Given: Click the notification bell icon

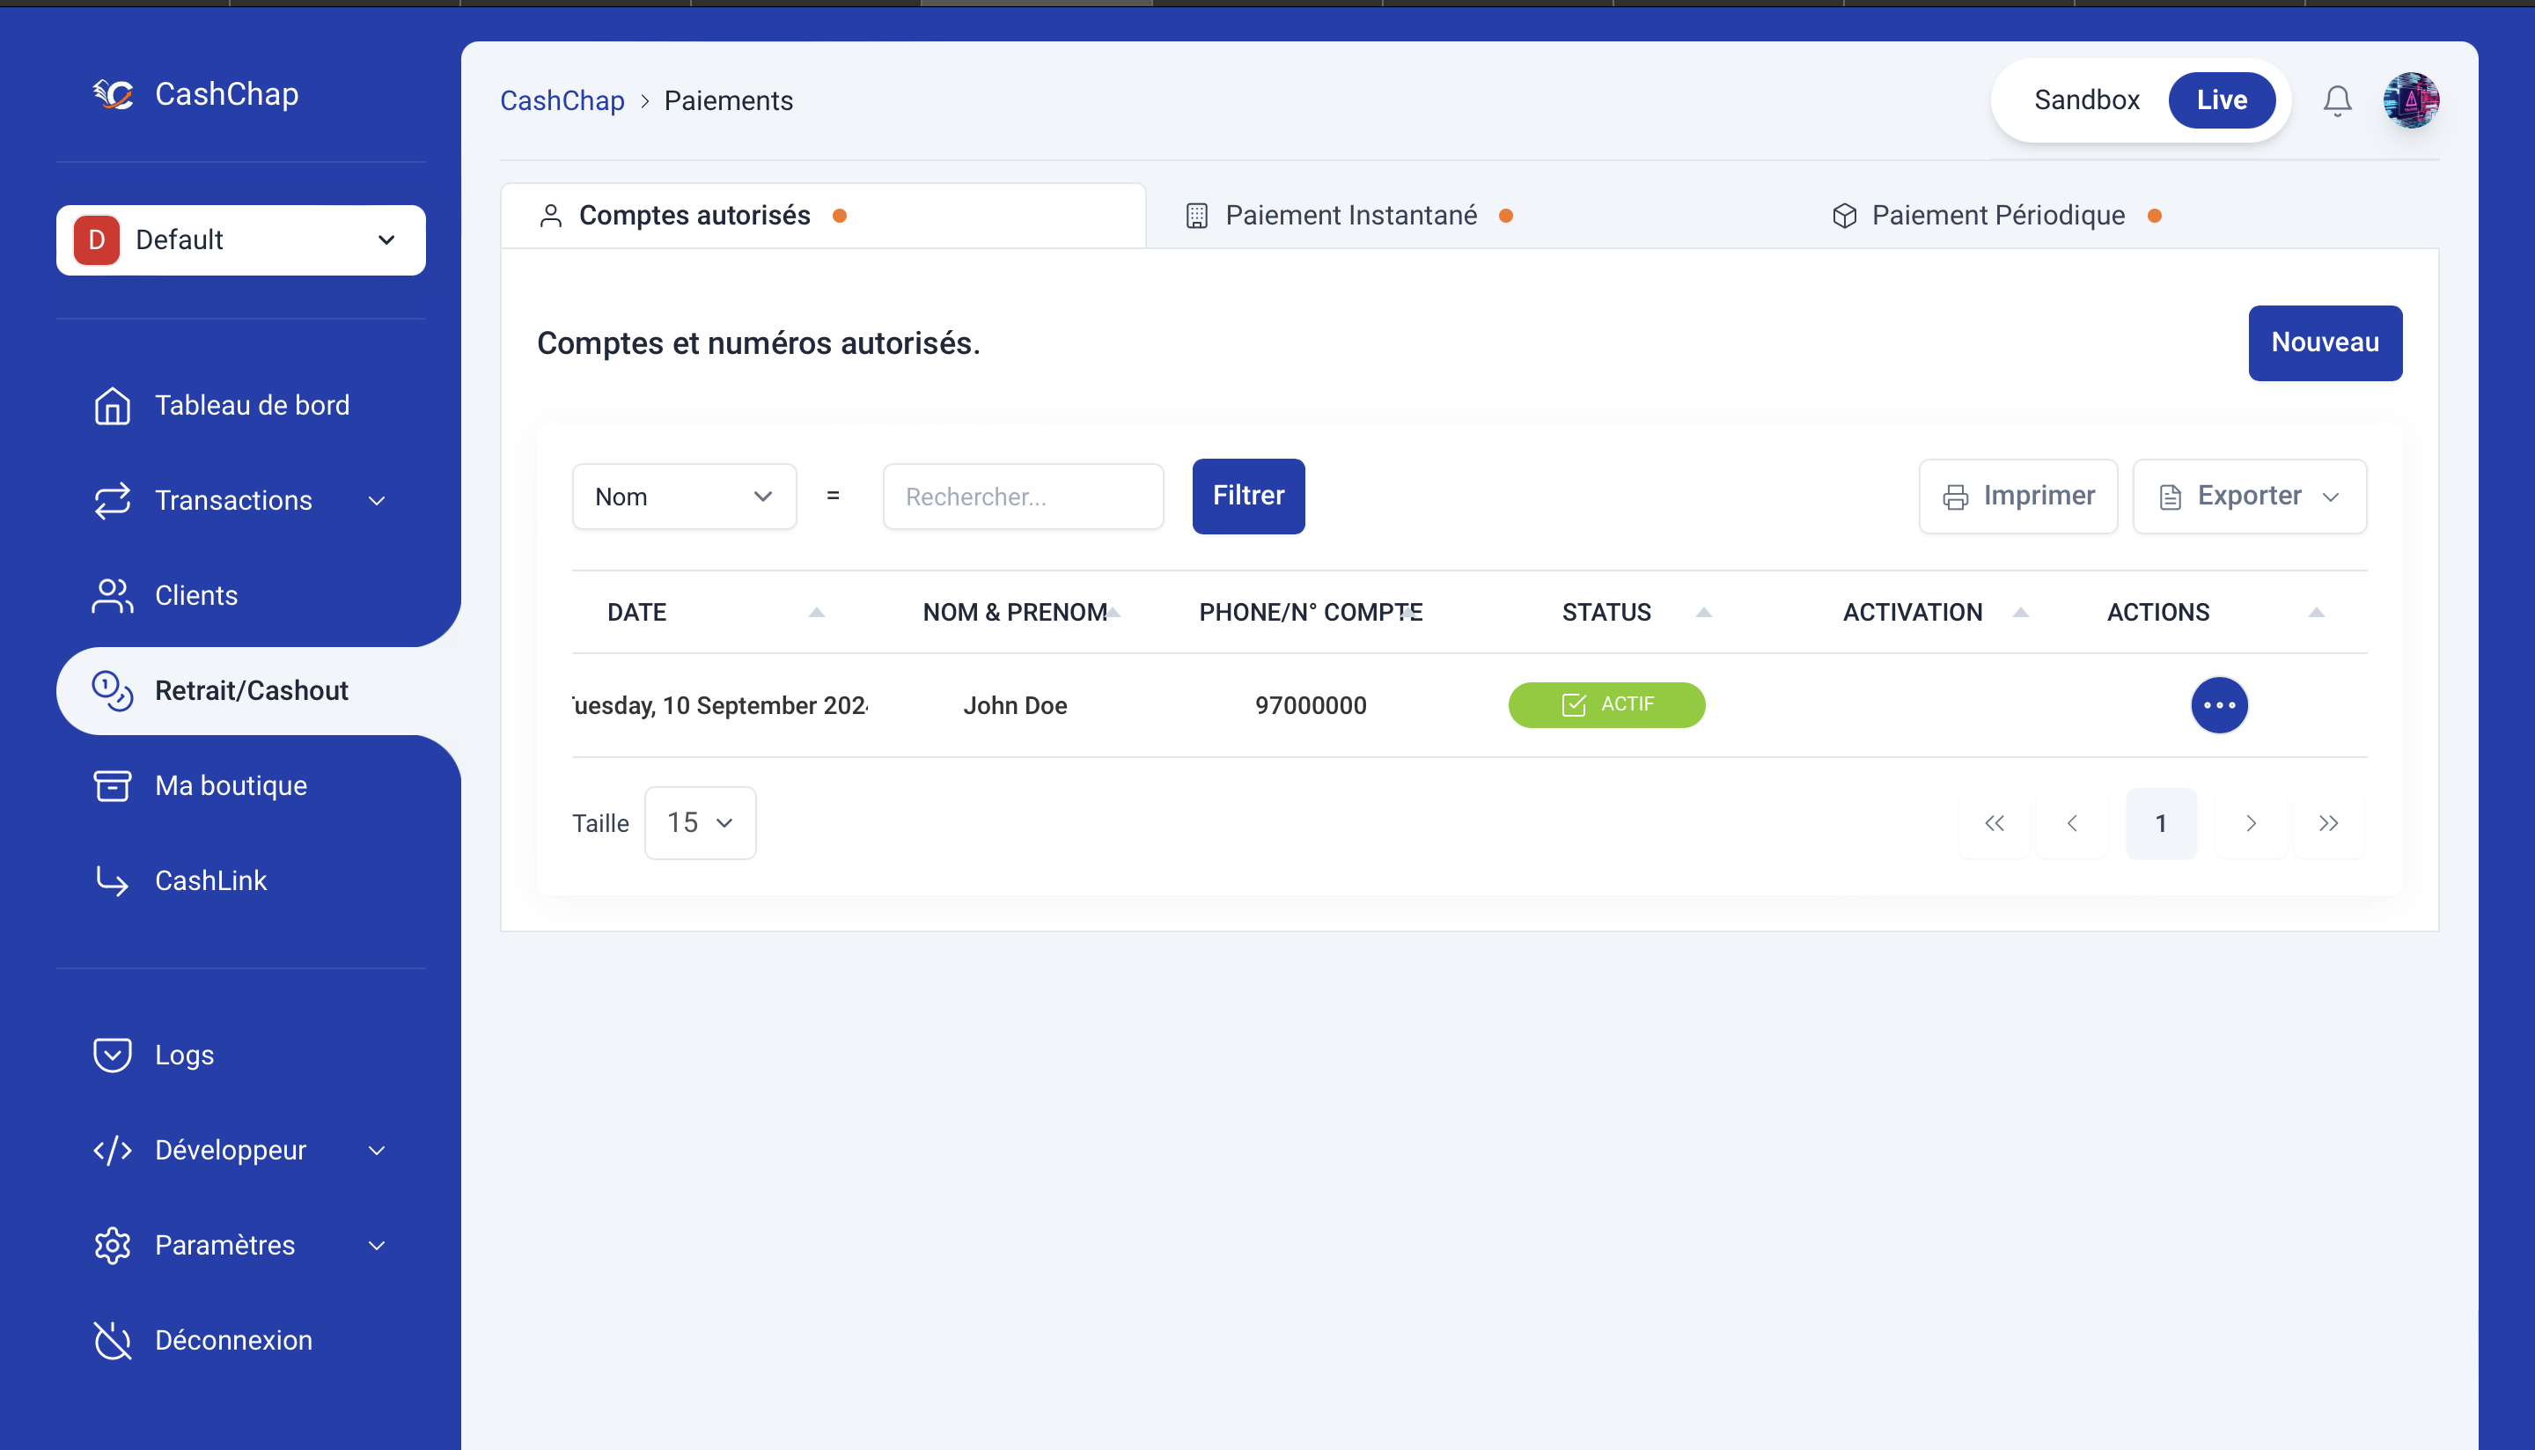Looking at the screenshot, I should coord(2336,100).
